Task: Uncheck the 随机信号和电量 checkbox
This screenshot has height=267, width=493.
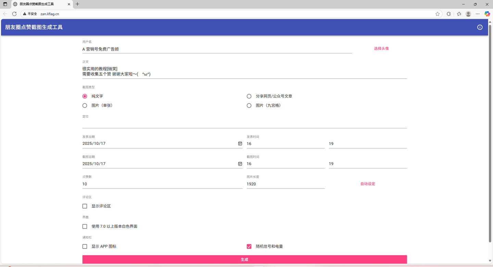Action: pos(249,246)
